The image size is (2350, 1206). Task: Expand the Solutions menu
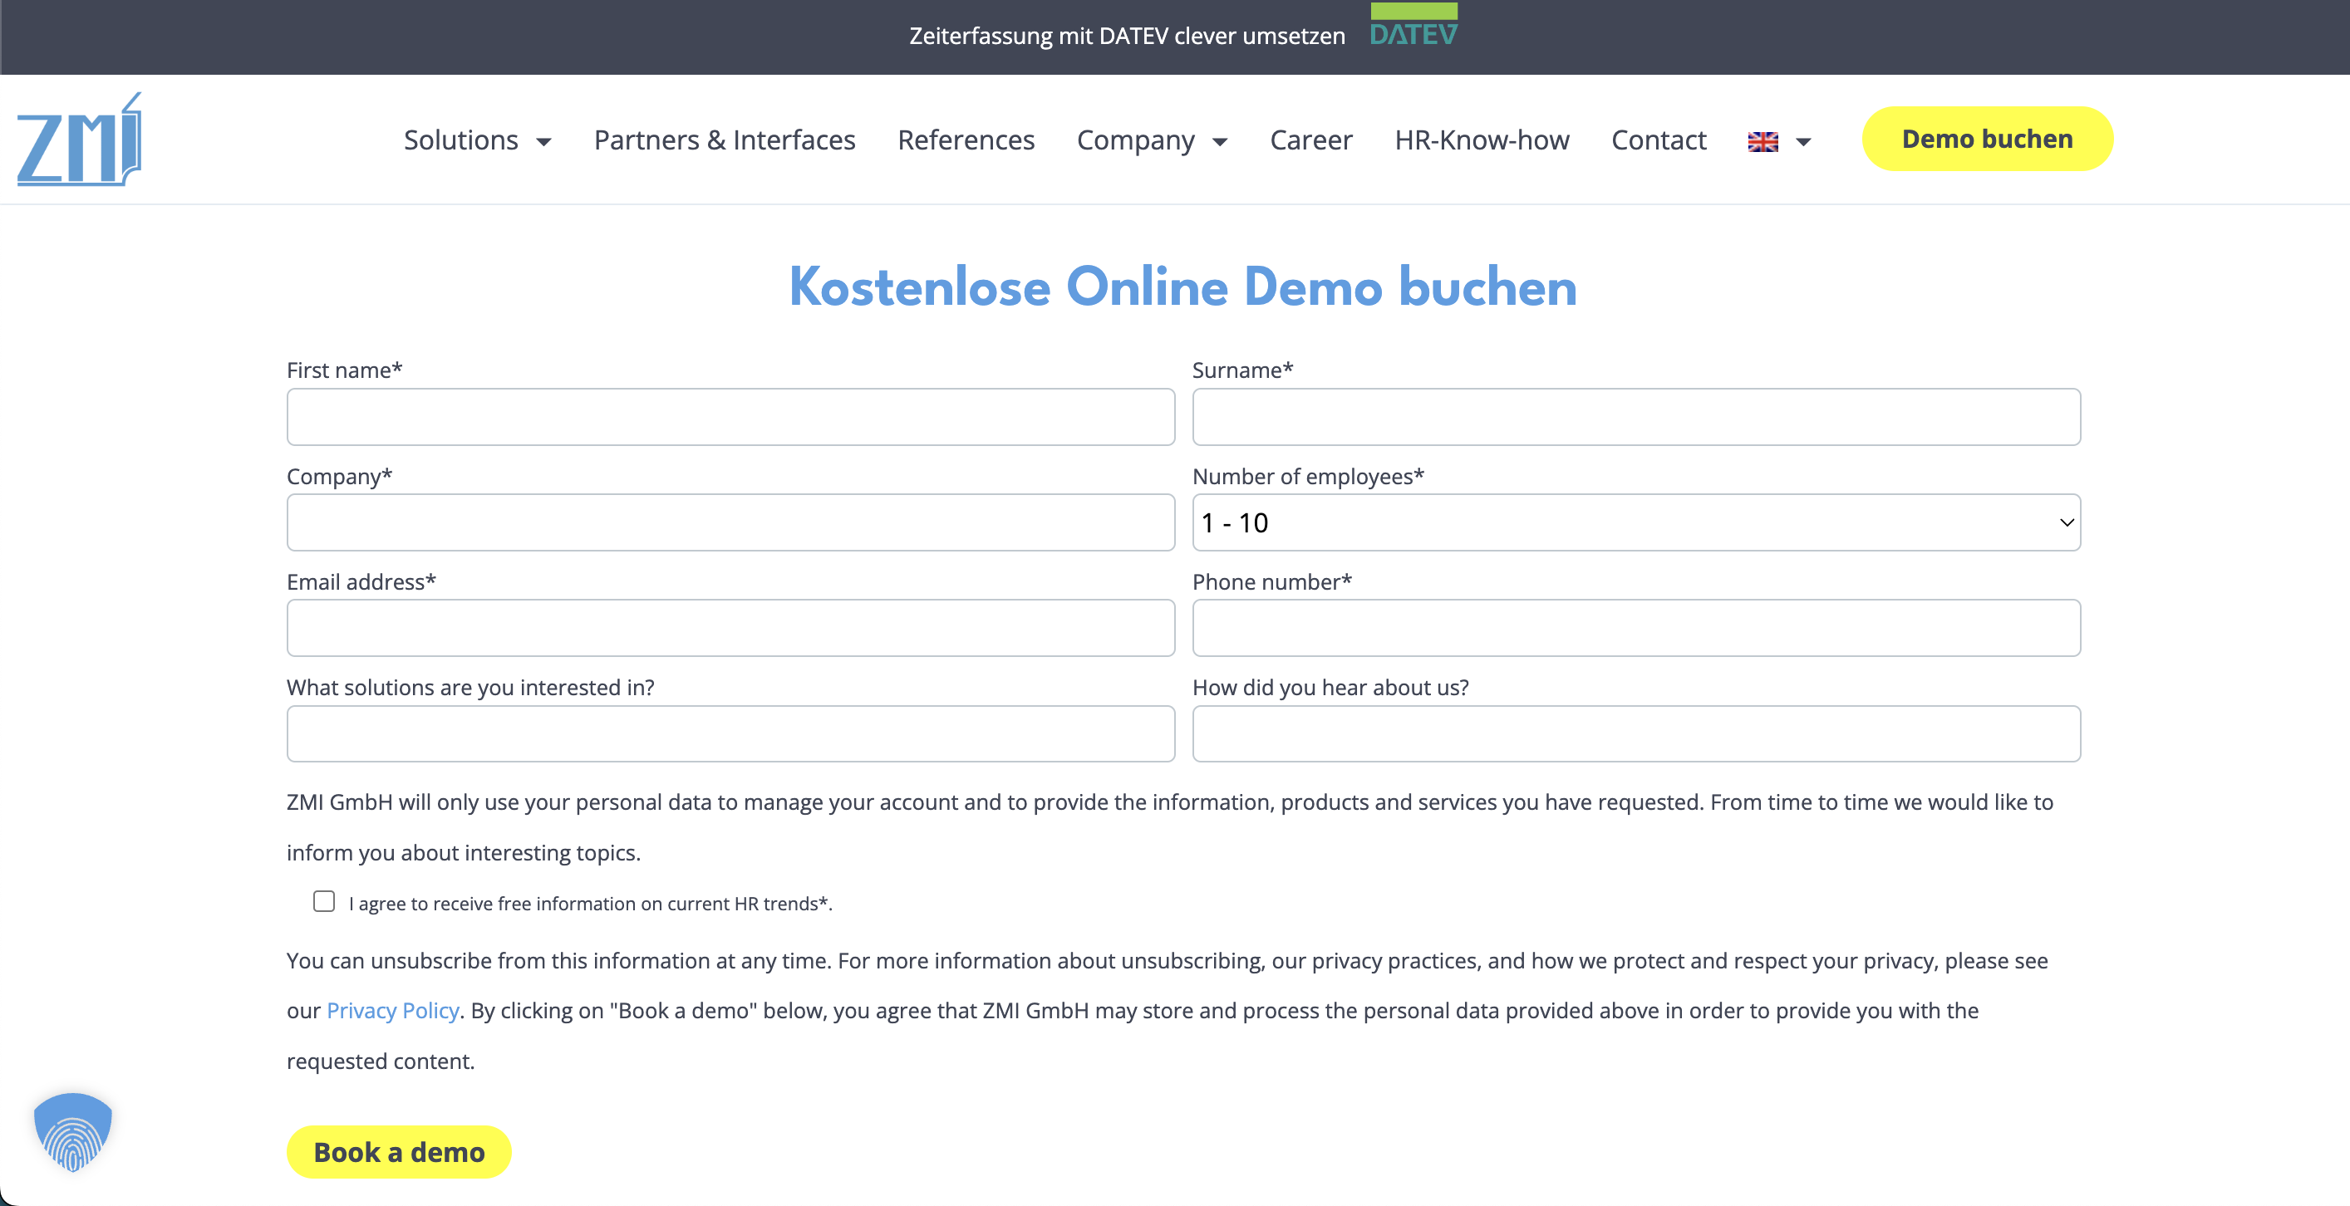[477, 140]
